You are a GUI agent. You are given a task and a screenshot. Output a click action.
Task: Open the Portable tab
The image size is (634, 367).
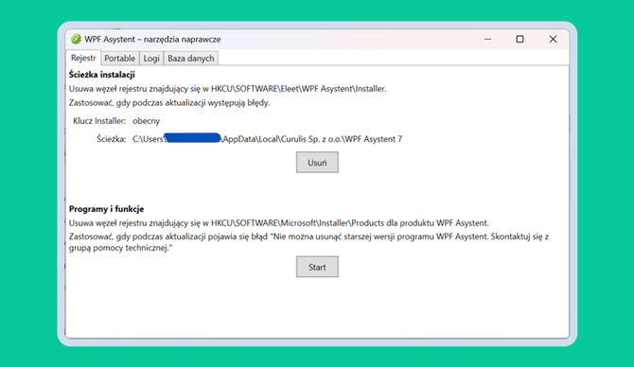pos(119,59)
